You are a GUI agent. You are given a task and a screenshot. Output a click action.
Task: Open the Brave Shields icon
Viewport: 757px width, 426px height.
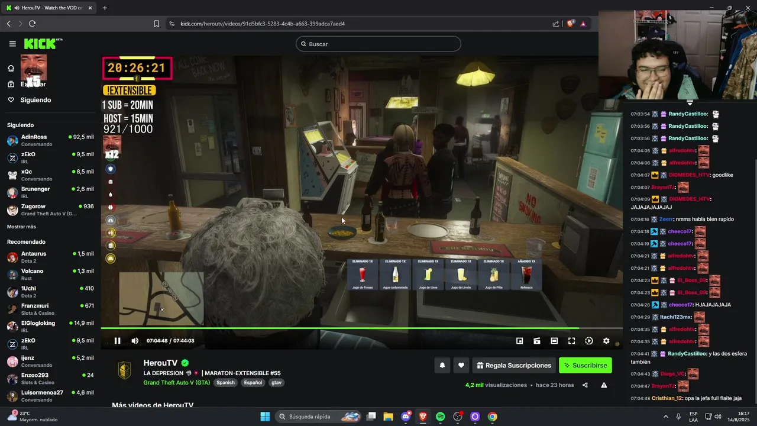571,24
